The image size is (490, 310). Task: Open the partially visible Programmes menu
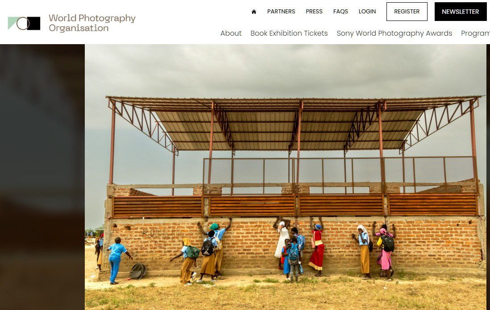click(475, 33)
